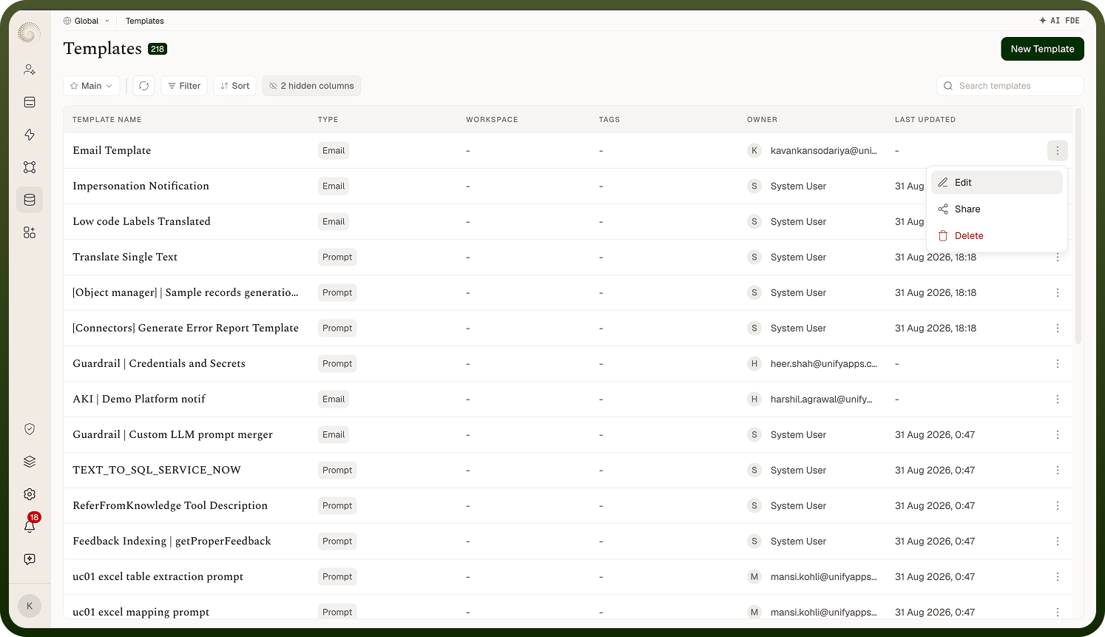Click the Tags column header
The image size is (1105, 637).
(x=609, y=120)
